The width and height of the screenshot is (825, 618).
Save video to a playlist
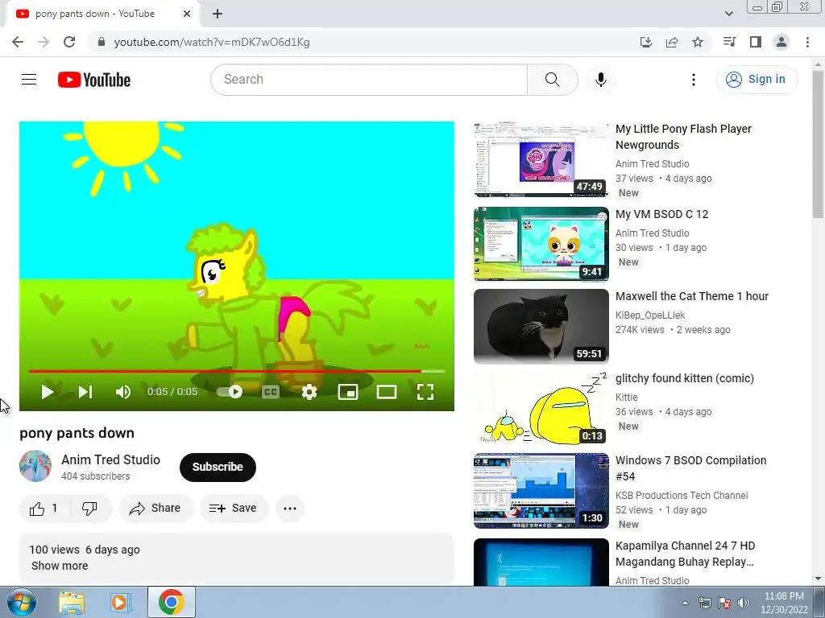[233, 509]
